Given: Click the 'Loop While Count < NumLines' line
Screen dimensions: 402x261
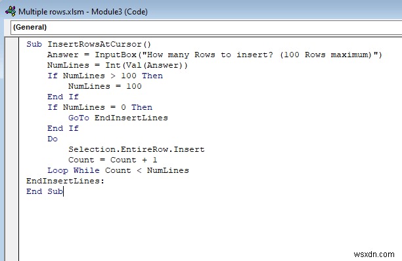Looking at the screenshot, I should pyautogui.click(x=118, y=170).
